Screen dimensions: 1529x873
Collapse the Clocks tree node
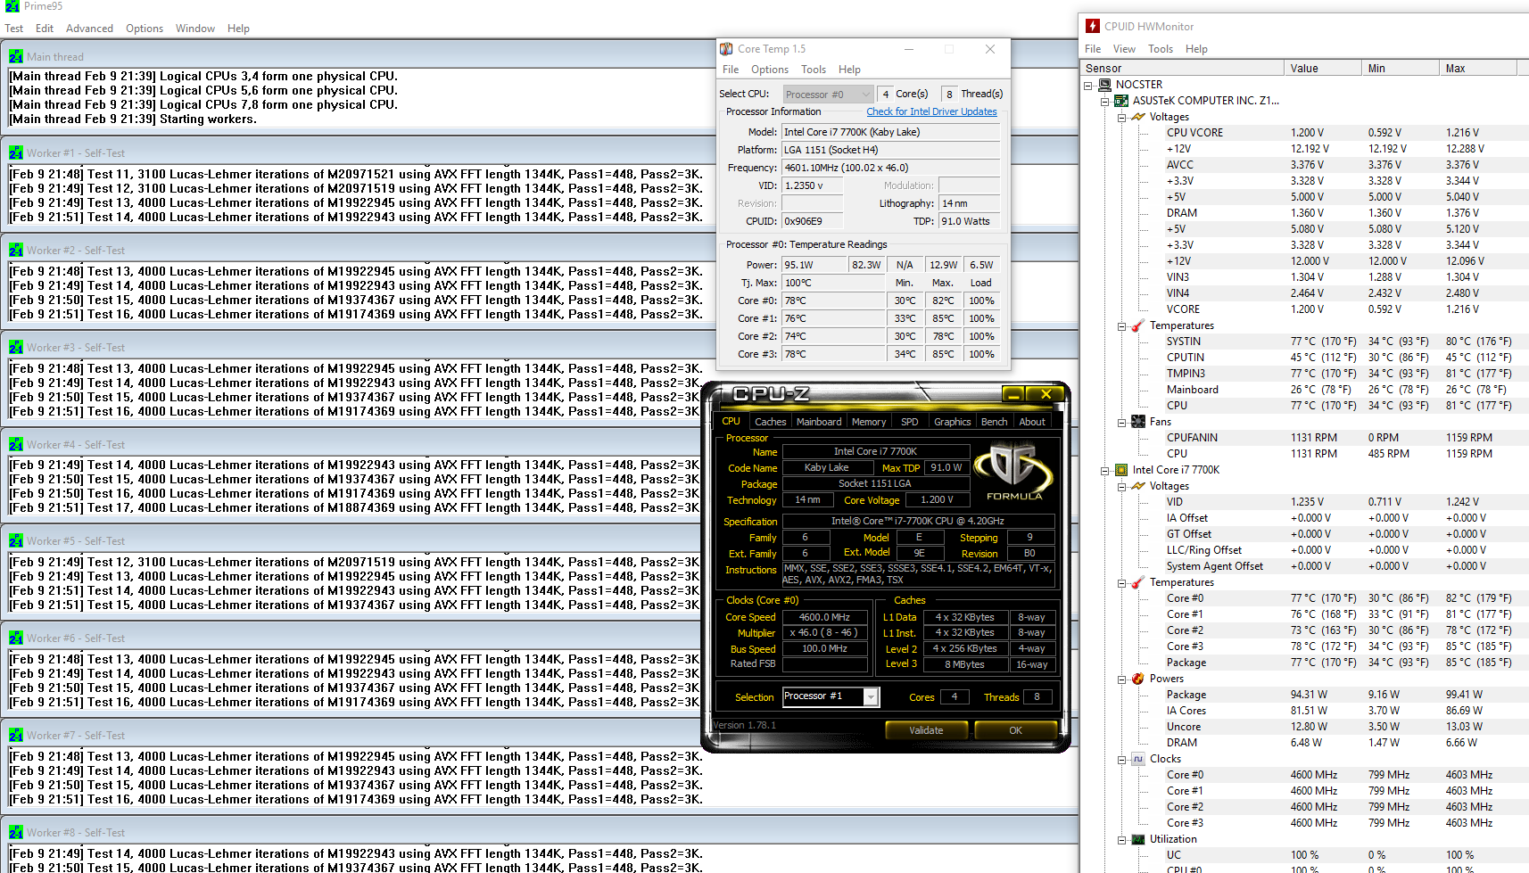(1122, 760)
